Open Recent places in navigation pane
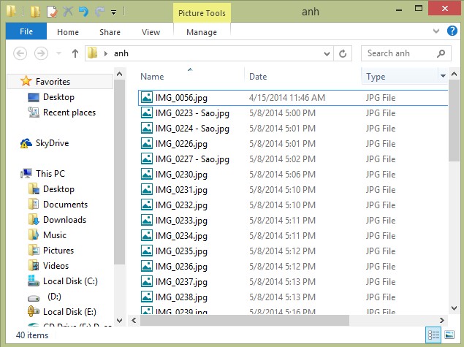The width and height of the screenshot is (464, 347). [69, 113]
